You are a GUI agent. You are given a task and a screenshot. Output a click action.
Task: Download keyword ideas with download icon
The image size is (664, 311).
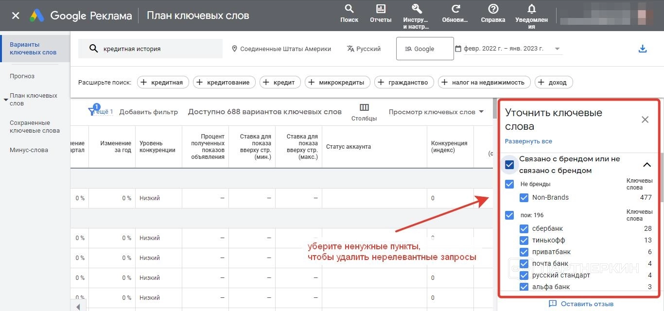pos(643,49)
